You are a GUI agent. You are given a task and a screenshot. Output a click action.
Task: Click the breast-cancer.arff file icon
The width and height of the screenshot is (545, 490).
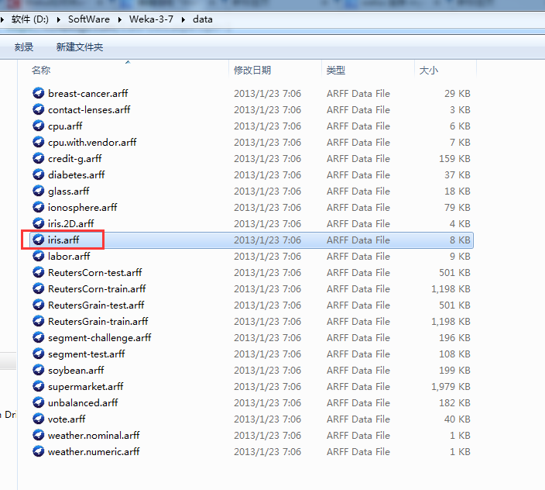(38, 93)
